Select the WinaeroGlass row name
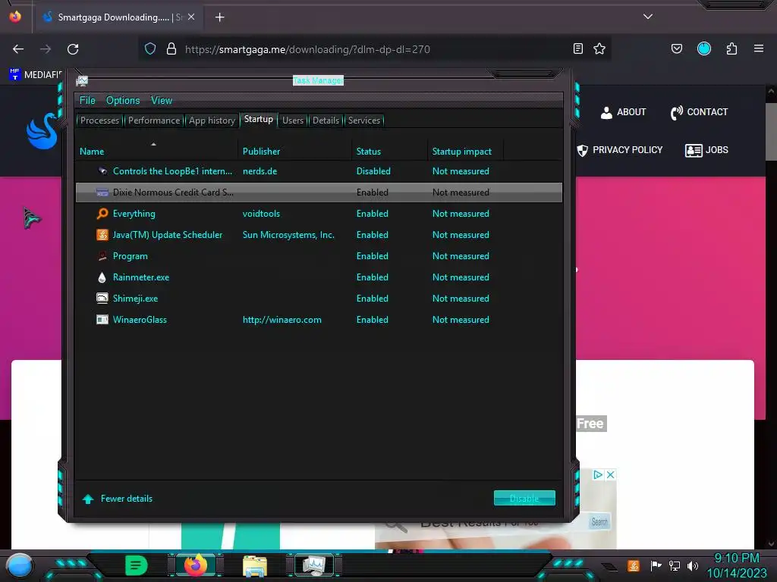777x582 pixels. (140, 320)
